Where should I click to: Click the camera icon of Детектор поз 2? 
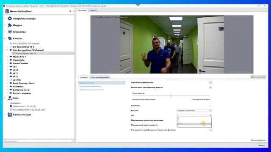pyautogui.click(x=11, y=90)
